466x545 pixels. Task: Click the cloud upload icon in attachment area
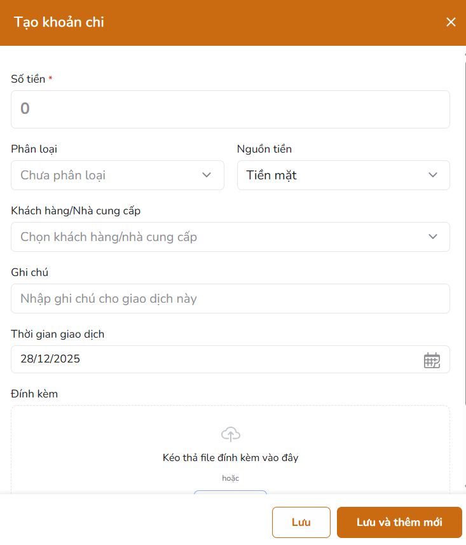pyautogui.click(x=230, y=433)
